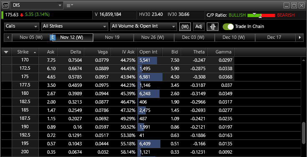Click the 6,409 open interest value

pyautogui.click(x=145, y=144)
